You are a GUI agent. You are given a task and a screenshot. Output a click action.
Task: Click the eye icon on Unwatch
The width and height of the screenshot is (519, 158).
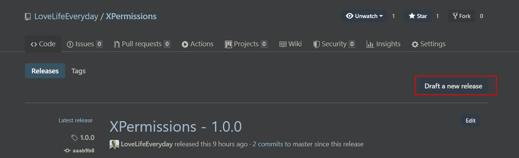coord(350,16)
